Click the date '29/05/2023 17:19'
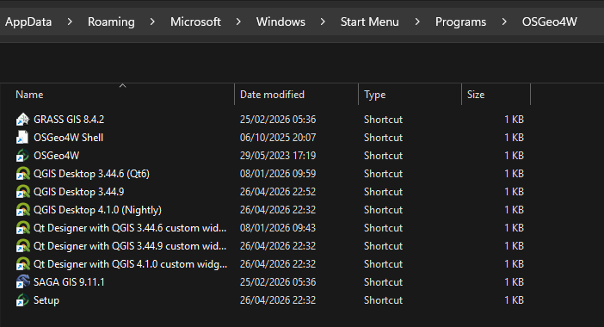This screenshot has width=604, height=327. (x=278, y=156)
